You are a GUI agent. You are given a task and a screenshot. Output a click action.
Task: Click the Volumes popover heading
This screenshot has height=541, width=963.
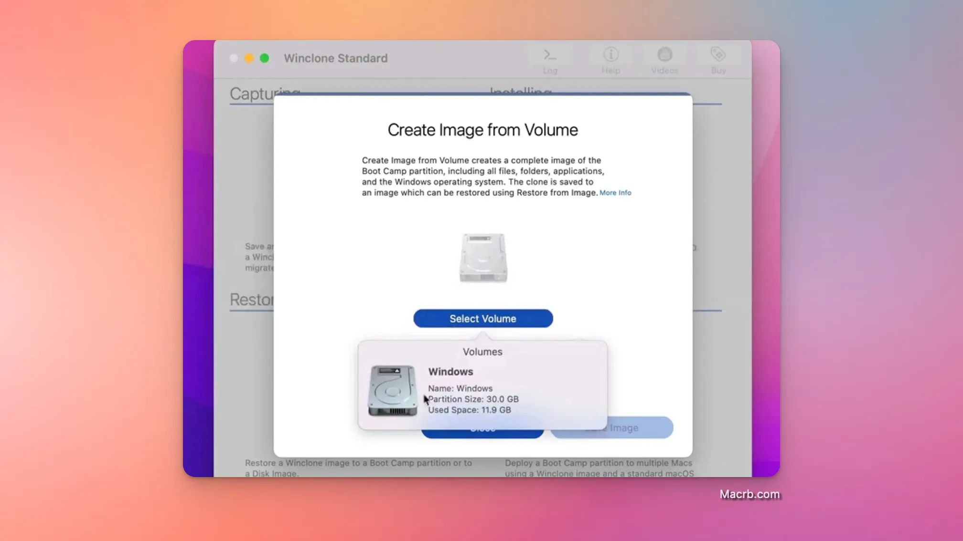pyautogui.click(x=482, y=352)
